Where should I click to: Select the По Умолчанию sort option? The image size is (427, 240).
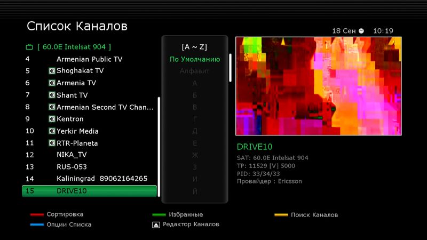195,59
